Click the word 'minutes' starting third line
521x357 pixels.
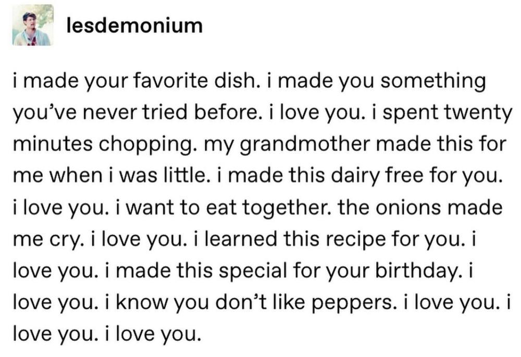[53, 144]
